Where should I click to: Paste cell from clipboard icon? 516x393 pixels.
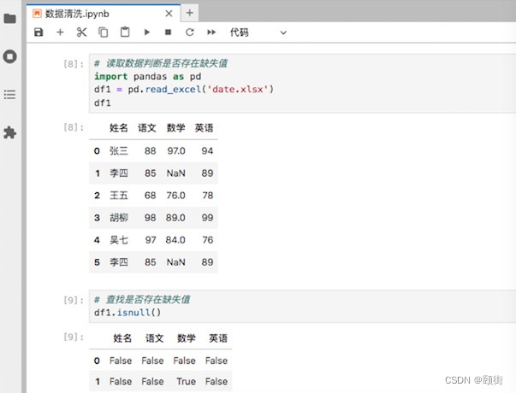[x=125, y=32]
